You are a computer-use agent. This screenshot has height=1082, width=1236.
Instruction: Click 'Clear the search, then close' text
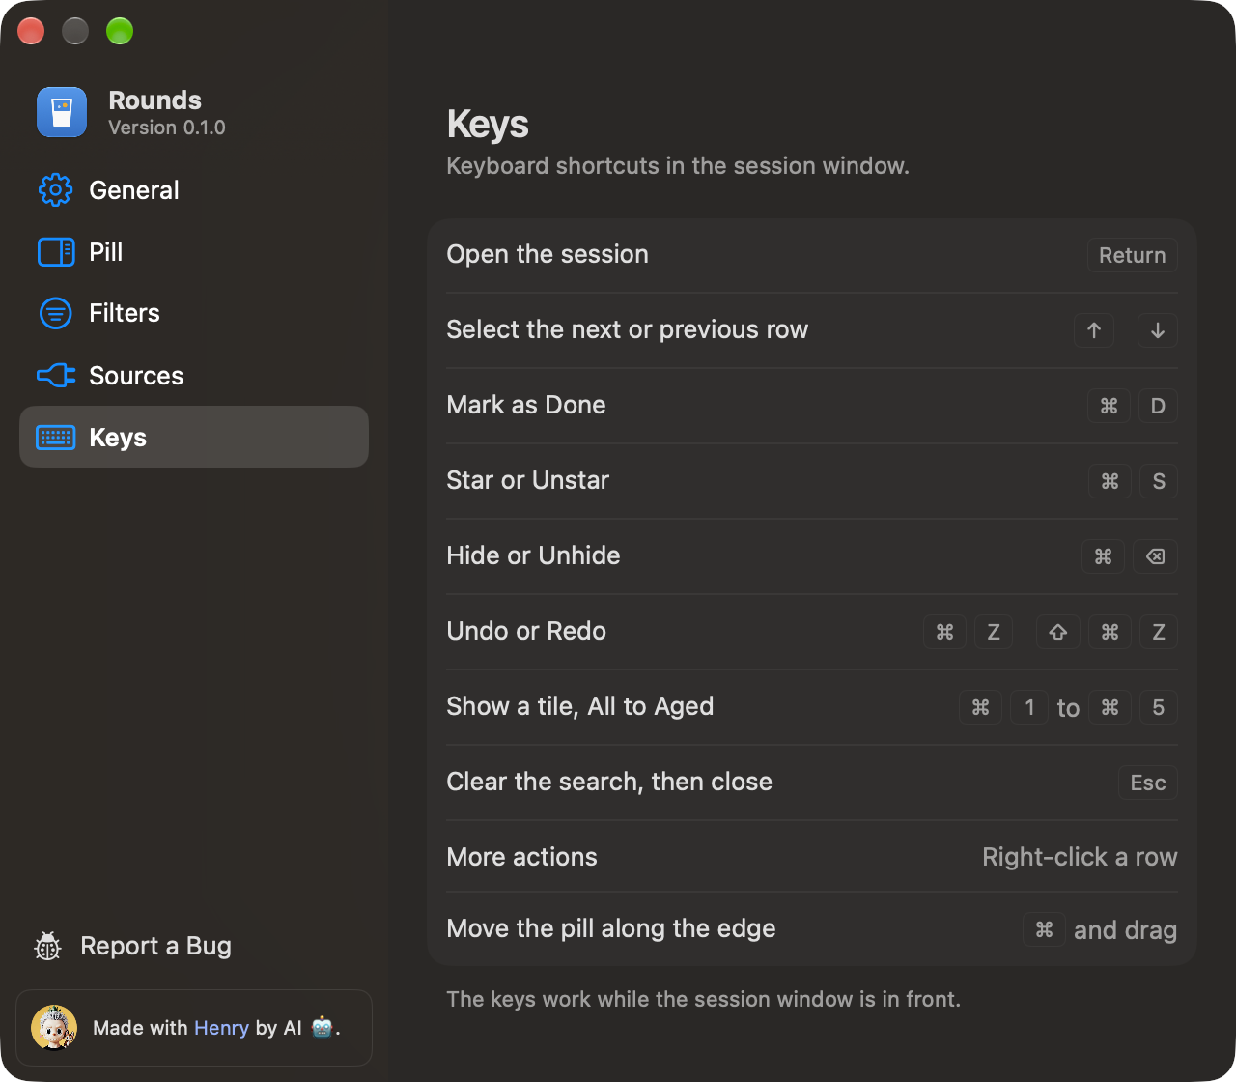[609, 782]
